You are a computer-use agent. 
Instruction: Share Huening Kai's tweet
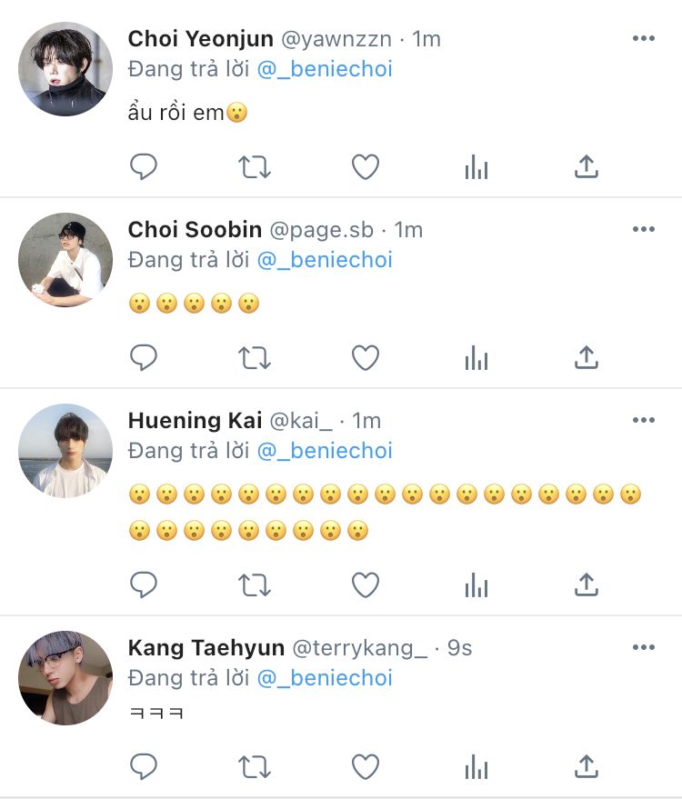click(587, 584)
